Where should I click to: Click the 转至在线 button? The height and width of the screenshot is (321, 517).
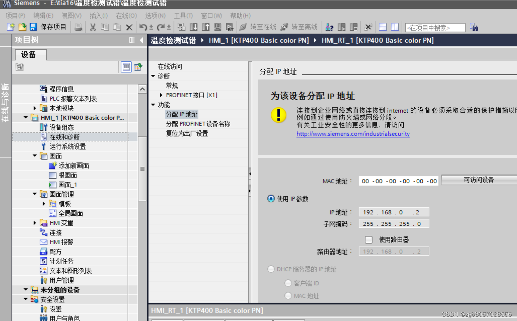click(x=258, y=27)
